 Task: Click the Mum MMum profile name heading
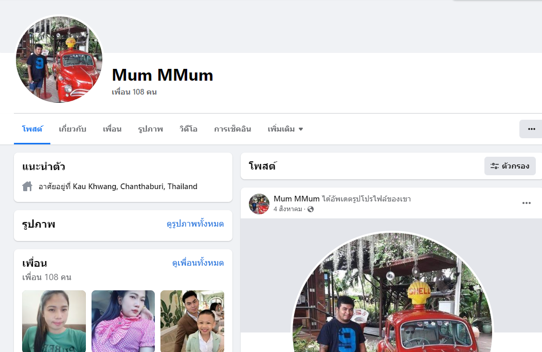tap(162, 75)
